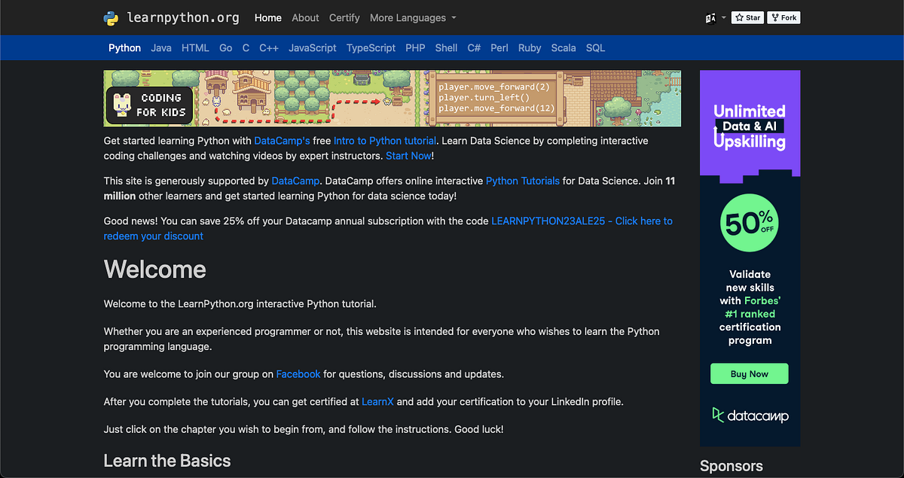Switch to the C tab
Screen dimensions: 904x478
[x=246, y=47]
